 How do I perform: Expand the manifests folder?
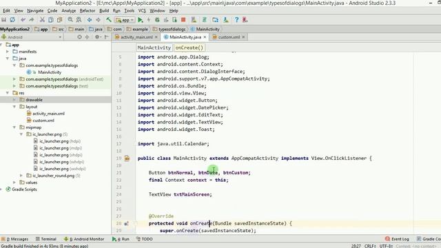pos(8,52)
